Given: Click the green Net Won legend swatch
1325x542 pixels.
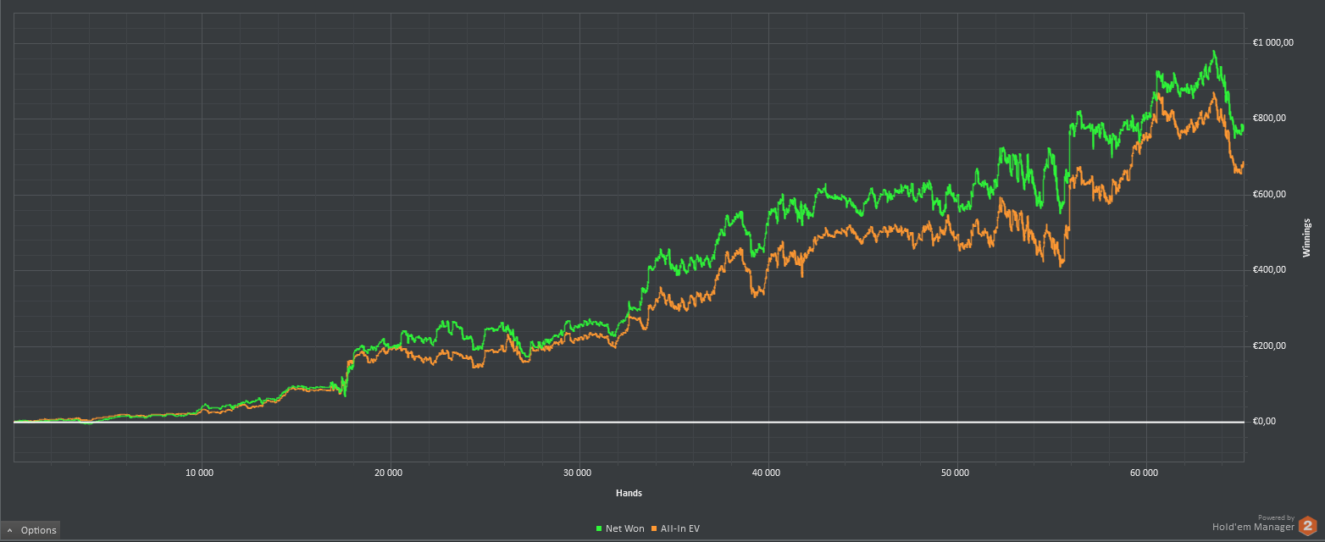Looking at the screenshot, I should [599, 529].
